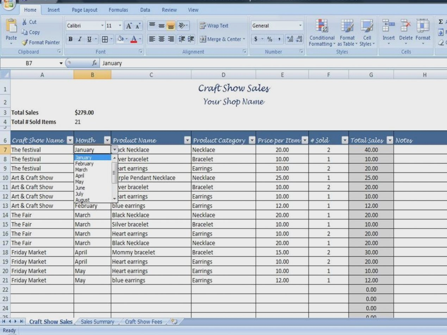Toggle Bold formatting
This screenshot has height=335, width=447.
(70, 39)
